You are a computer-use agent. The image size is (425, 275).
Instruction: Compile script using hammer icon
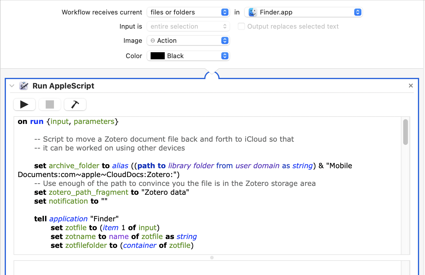pyautogui.click(x=75, y=104)
